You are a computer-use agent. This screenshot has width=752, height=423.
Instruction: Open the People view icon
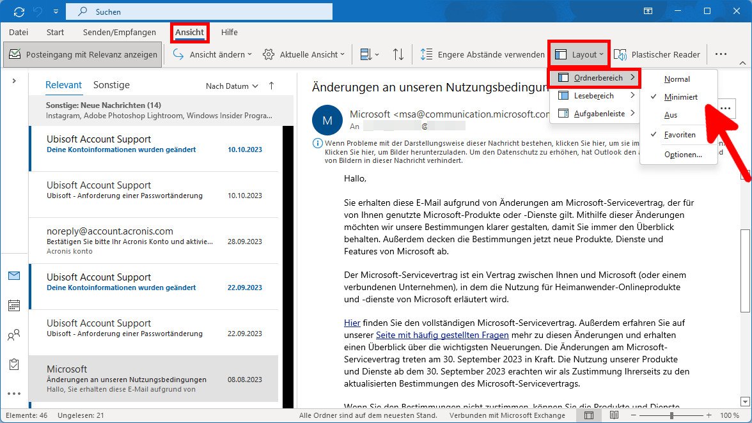coord(13,335)
